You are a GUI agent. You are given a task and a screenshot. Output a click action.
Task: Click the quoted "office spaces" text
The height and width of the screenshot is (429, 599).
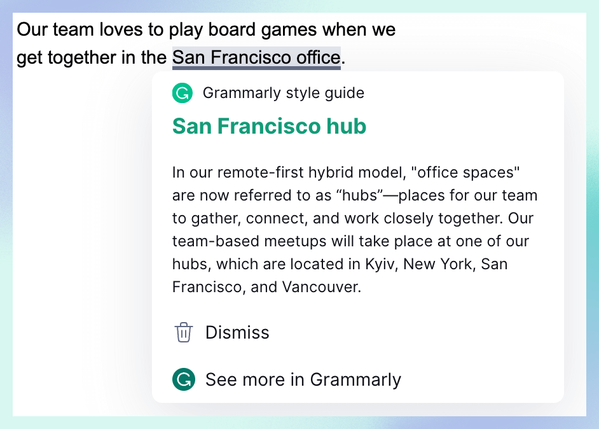(465, 172)
